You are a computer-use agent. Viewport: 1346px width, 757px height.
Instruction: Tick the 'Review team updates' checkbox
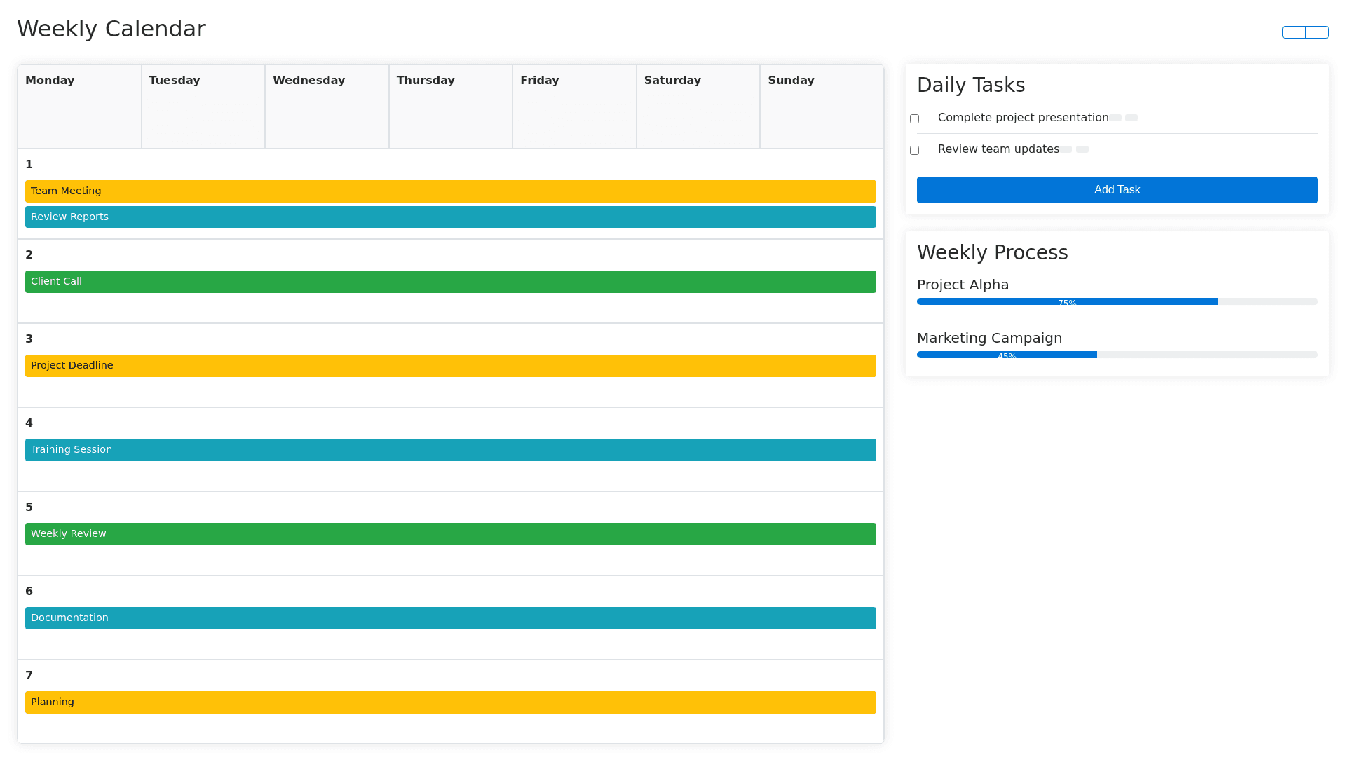coord(914,150)
